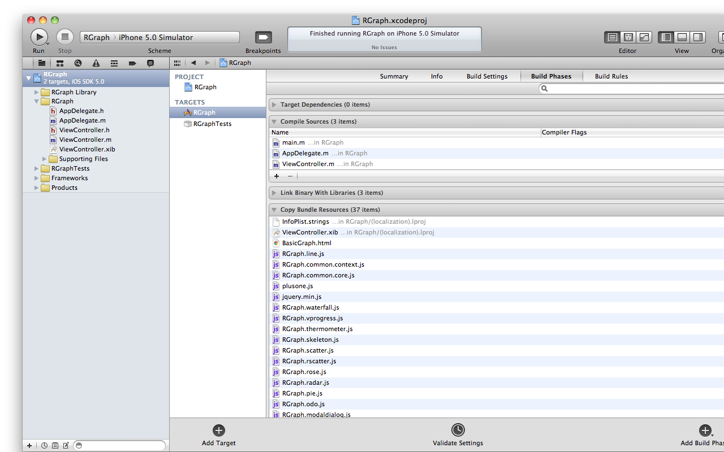
Task: Expand the RGraphTests folder
Action: click(37, 168)
